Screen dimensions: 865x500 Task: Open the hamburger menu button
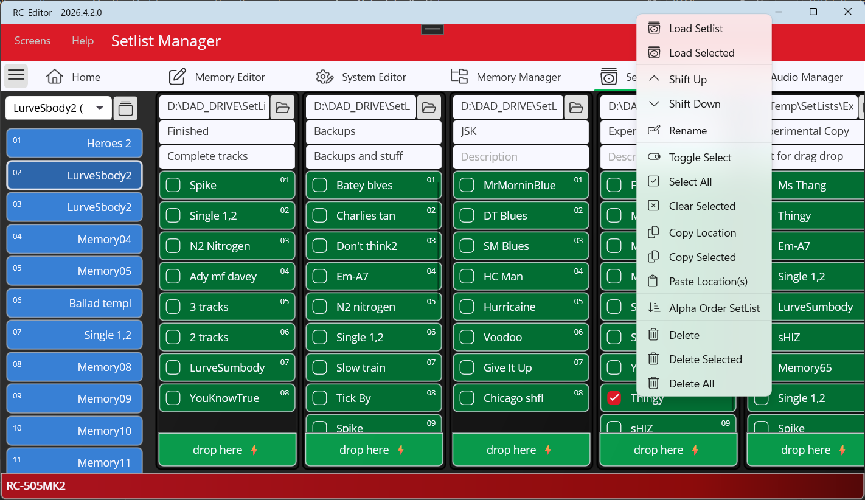[16, 76]
